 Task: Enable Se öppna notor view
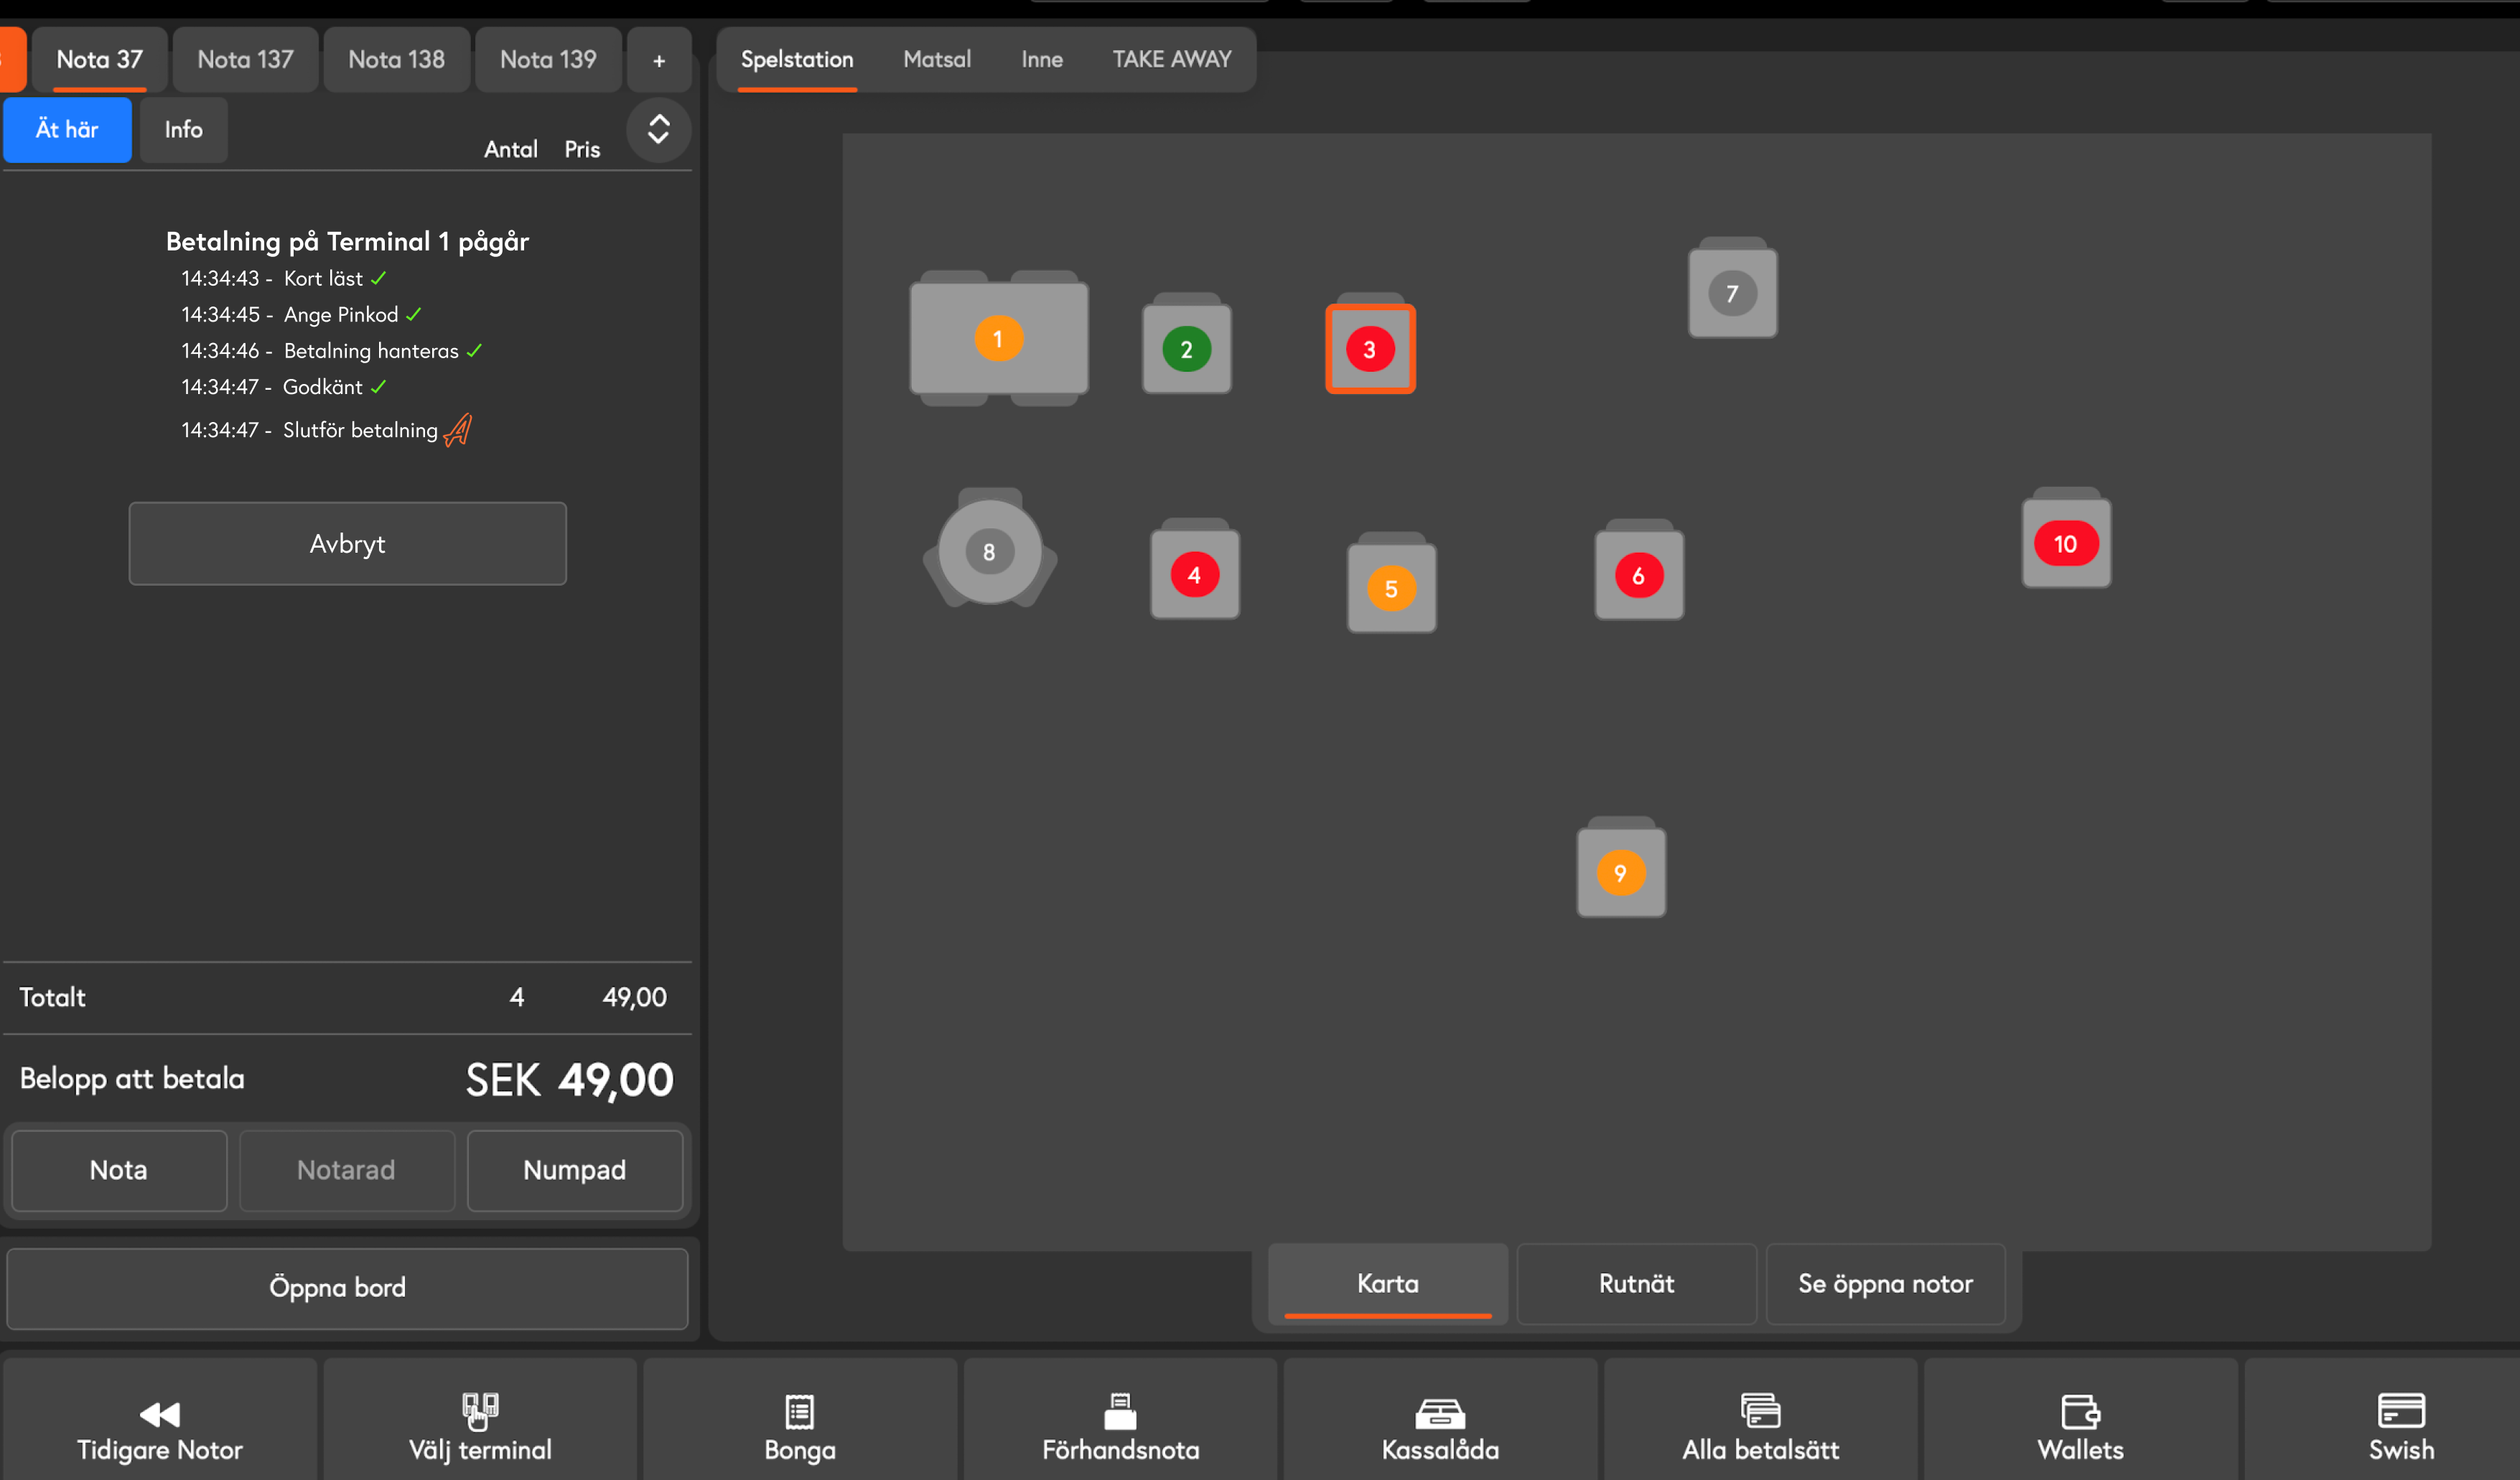click(1884, 1284)
